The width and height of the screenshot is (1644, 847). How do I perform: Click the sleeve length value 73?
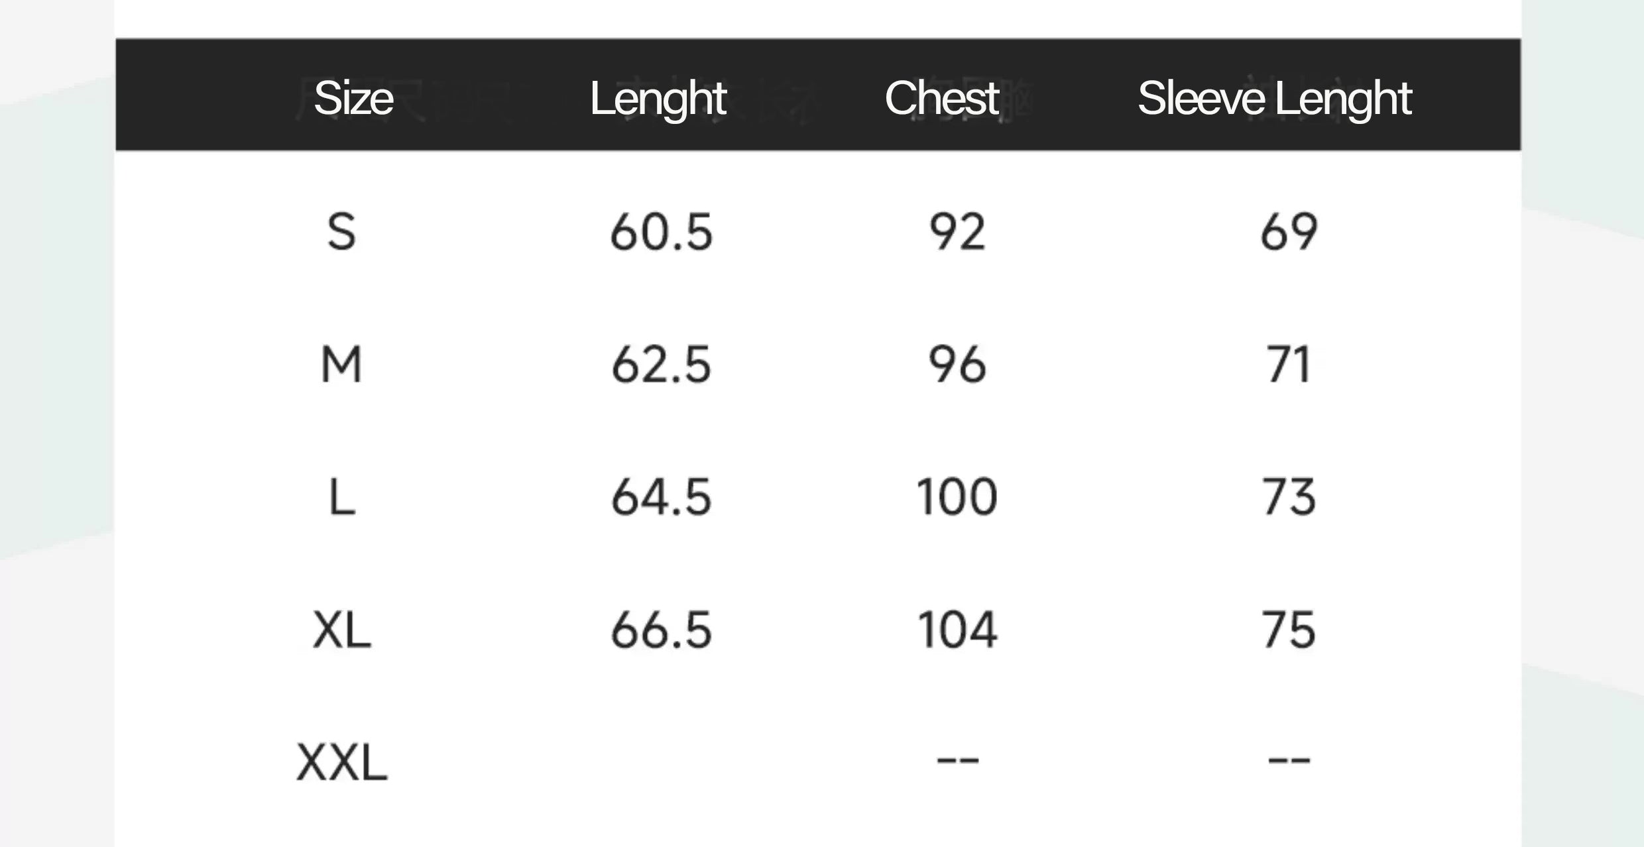coord(1288,498)
